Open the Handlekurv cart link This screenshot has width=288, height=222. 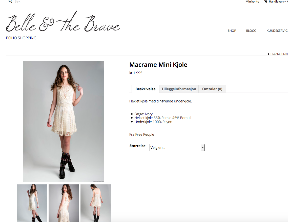(x=278, y=2)
